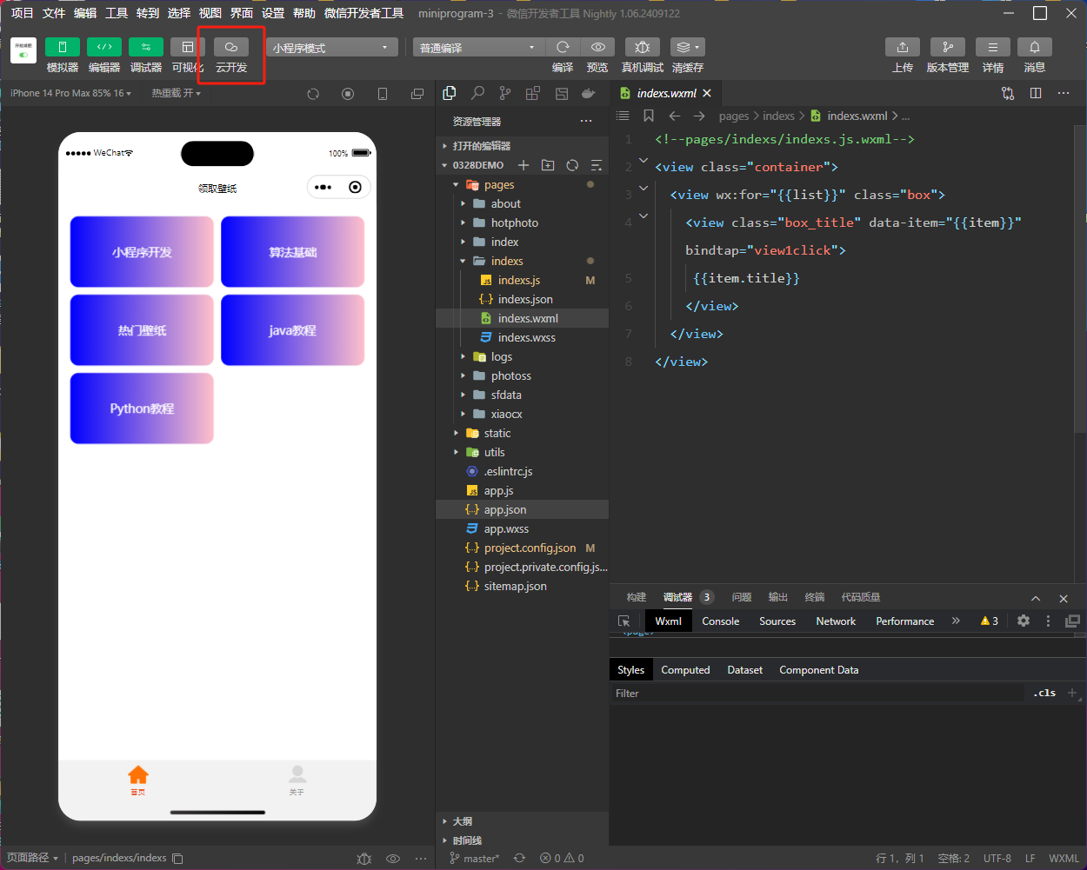
Task: Expand the timeline (时间线) section
Action: point(522,840)
